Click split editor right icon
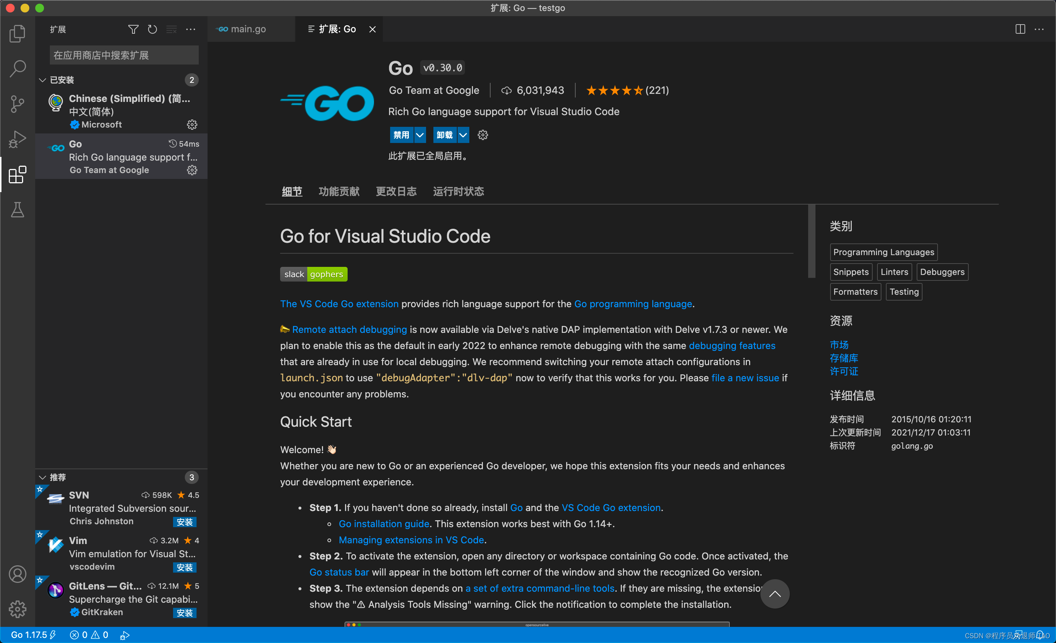 (1020, 29)
